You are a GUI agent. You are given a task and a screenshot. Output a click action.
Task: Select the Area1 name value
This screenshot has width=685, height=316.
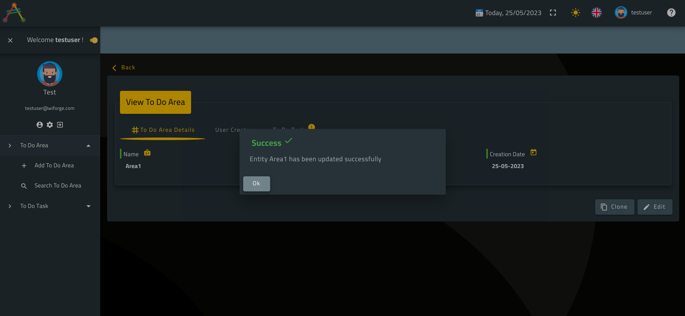(133, 166)
